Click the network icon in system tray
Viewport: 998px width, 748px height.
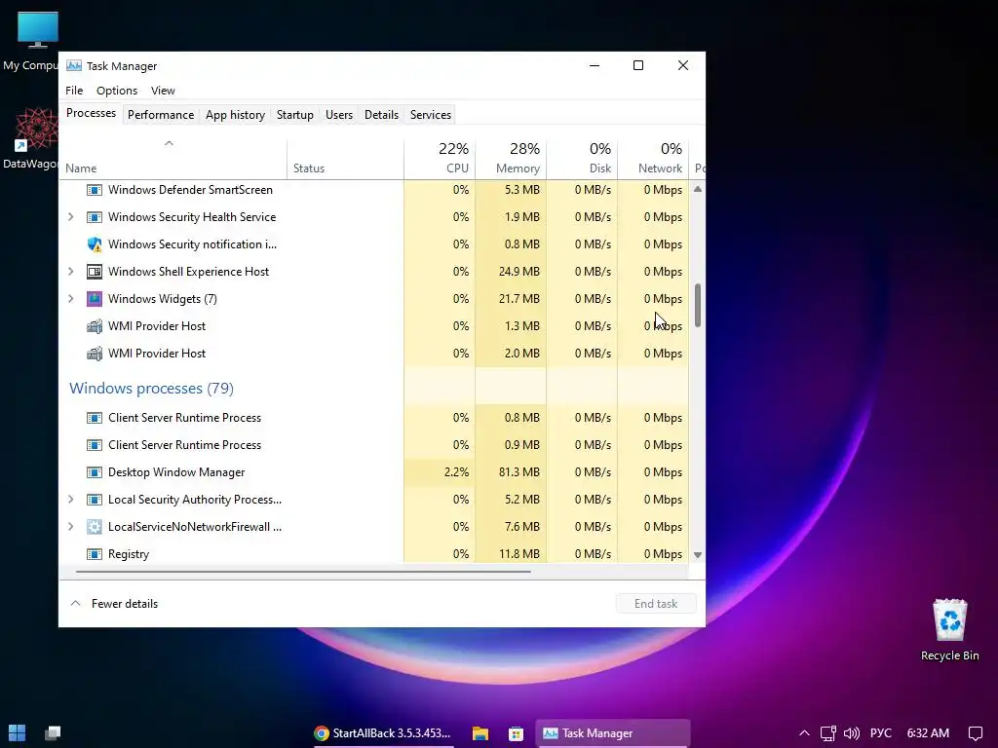click(827, 733)
